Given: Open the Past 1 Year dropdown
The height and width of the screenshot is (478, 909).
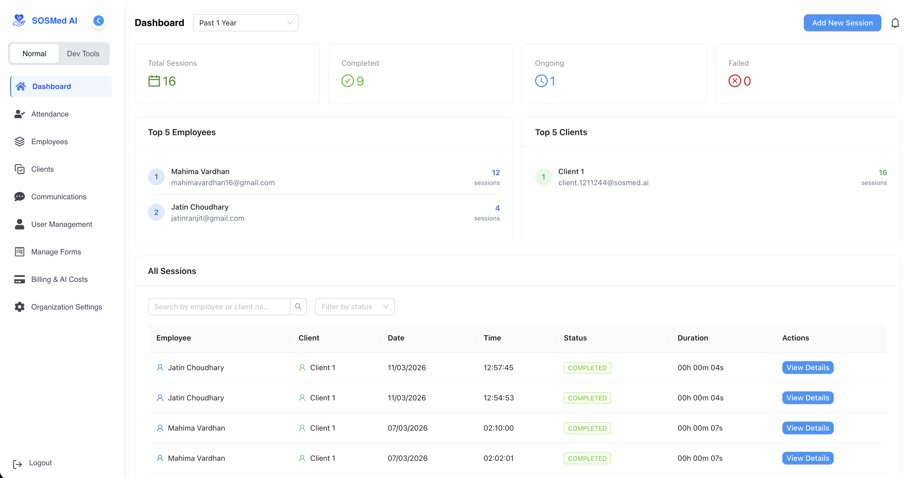Looking at the screenshot, I should pos(246,23).
